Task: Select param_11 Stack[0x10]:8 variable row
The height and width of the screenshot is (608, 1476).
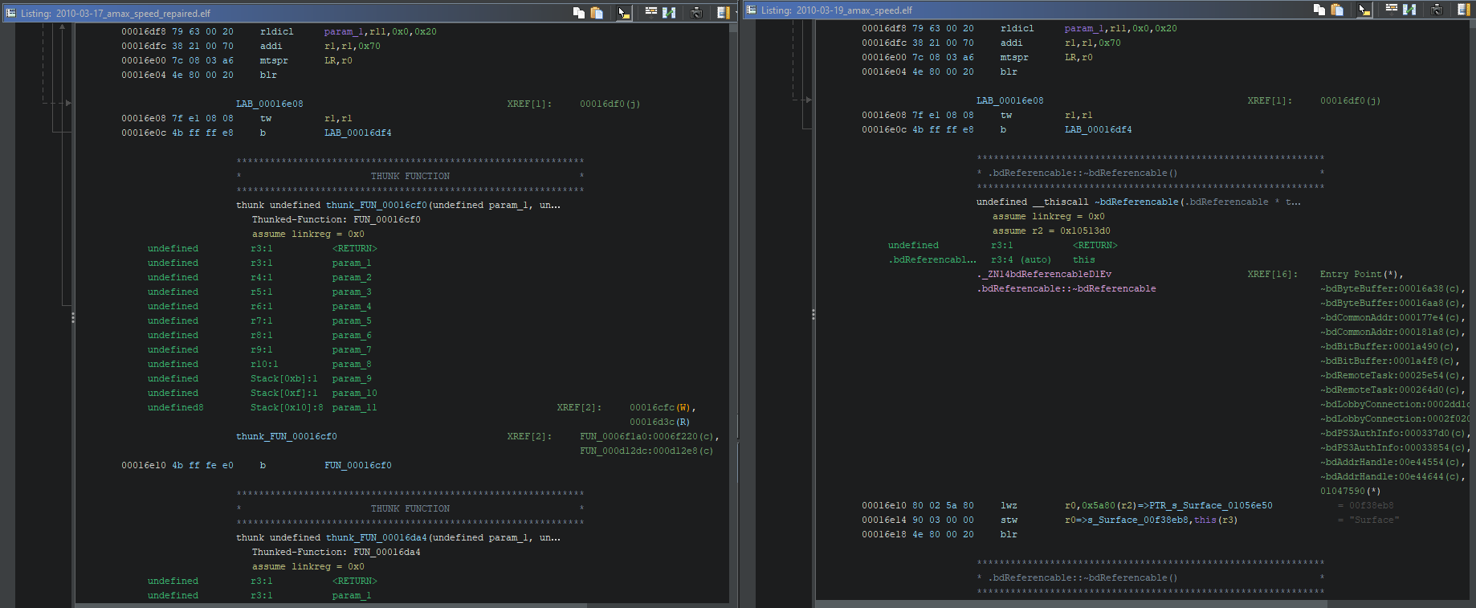Action: tap(262, 408)
